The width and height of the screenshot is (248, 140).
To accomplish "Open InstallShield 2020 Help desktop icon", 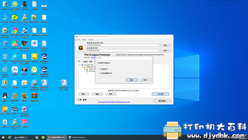I will (x=44, y=72).
